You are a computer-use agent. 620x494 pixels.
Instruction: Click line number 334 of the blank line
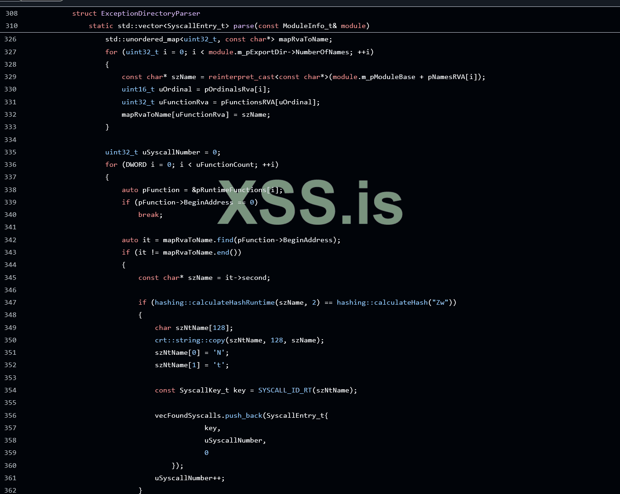click(10, 140)
